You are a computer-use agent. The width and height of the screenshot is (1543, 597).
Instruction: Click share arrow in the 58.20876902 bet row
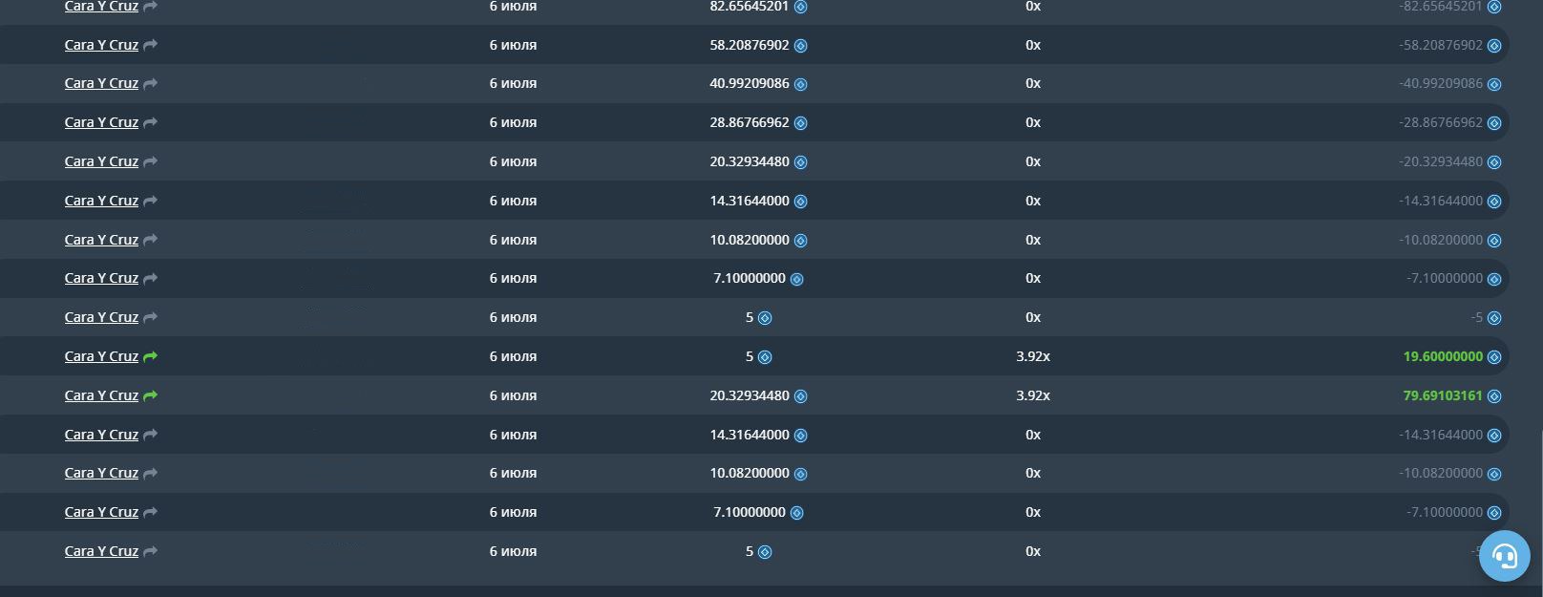coord(150,45)
